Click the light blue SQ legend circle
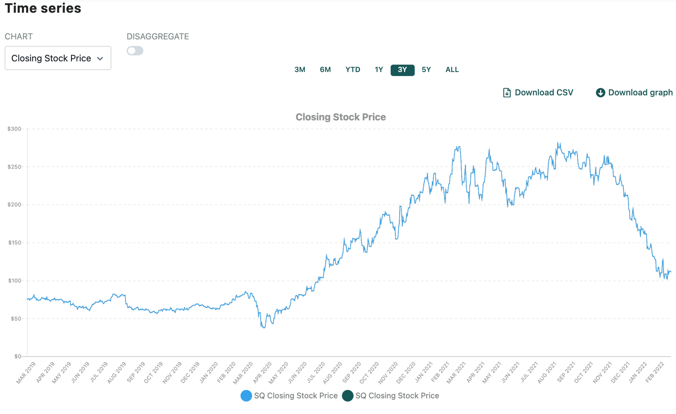This screenshot has height=414, width=676. (246, 395)
